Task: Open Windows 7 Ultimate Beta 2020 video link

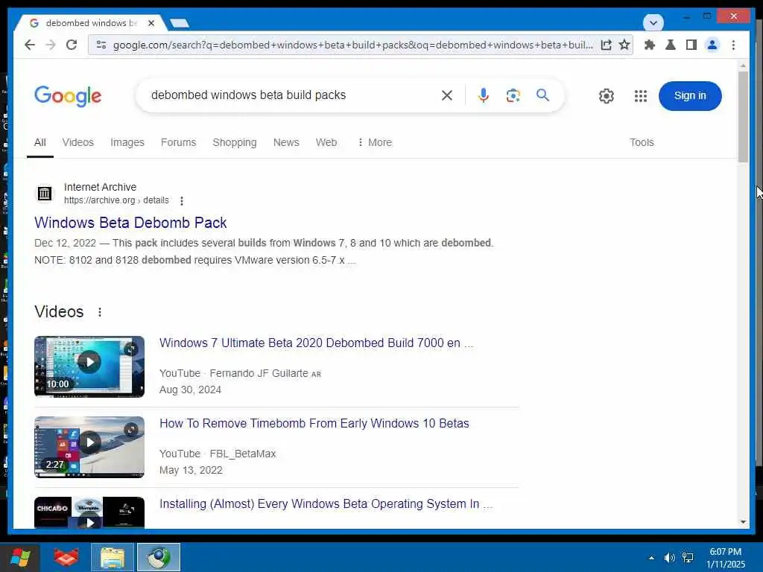Action: pos(316,343)
